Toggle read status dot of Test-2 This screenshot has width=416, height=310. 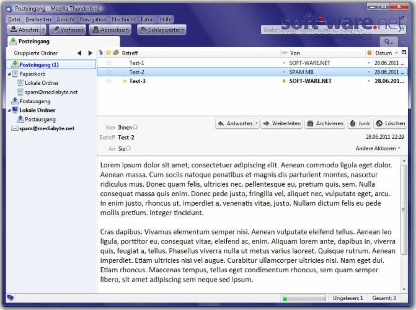284,72
